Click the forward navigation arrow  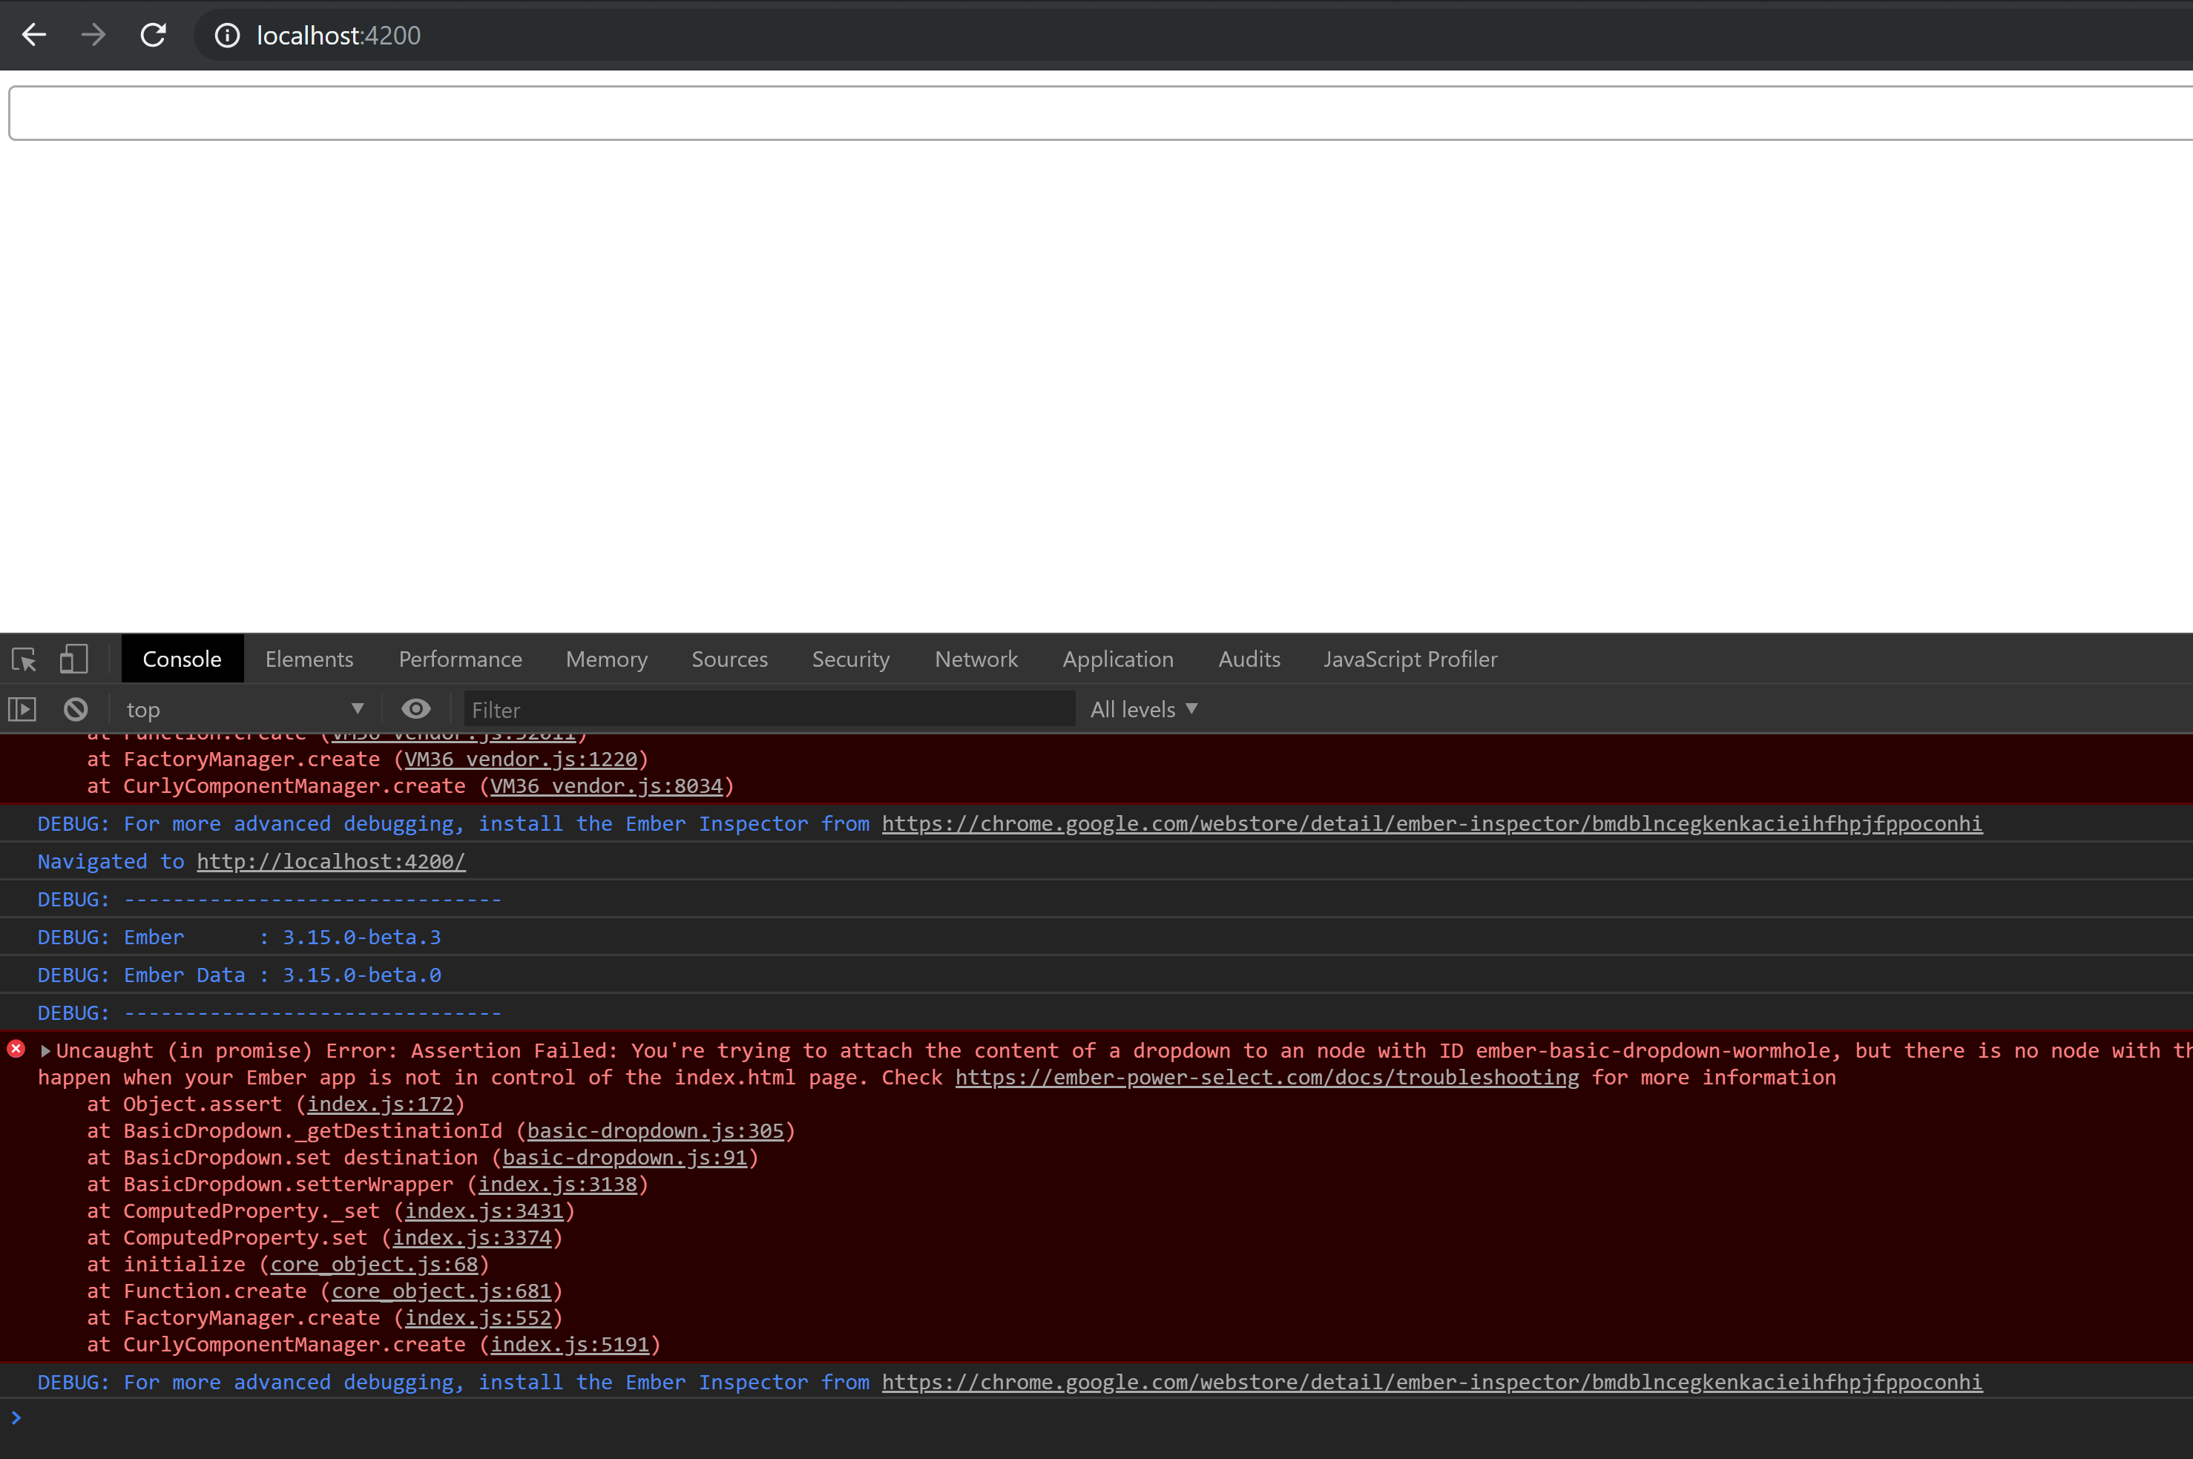tap(93, 34)
